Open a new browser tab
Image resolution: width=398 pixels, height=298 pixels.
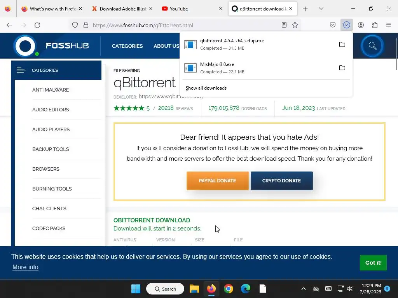pos(305,9)
